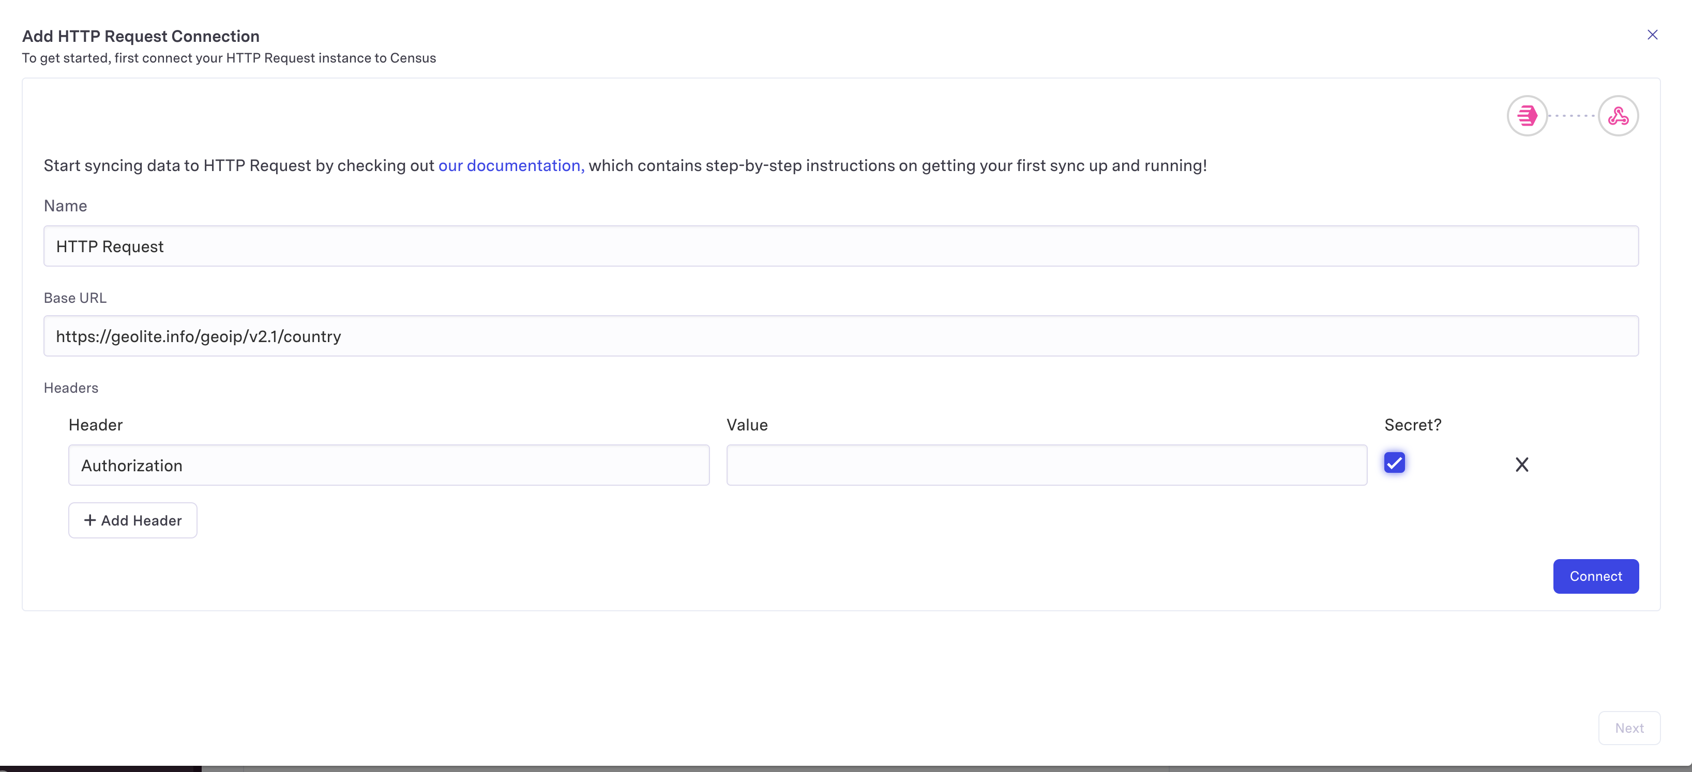Open the our documentation link
This screenshot has width=1692, height=772.
point(510,165)
